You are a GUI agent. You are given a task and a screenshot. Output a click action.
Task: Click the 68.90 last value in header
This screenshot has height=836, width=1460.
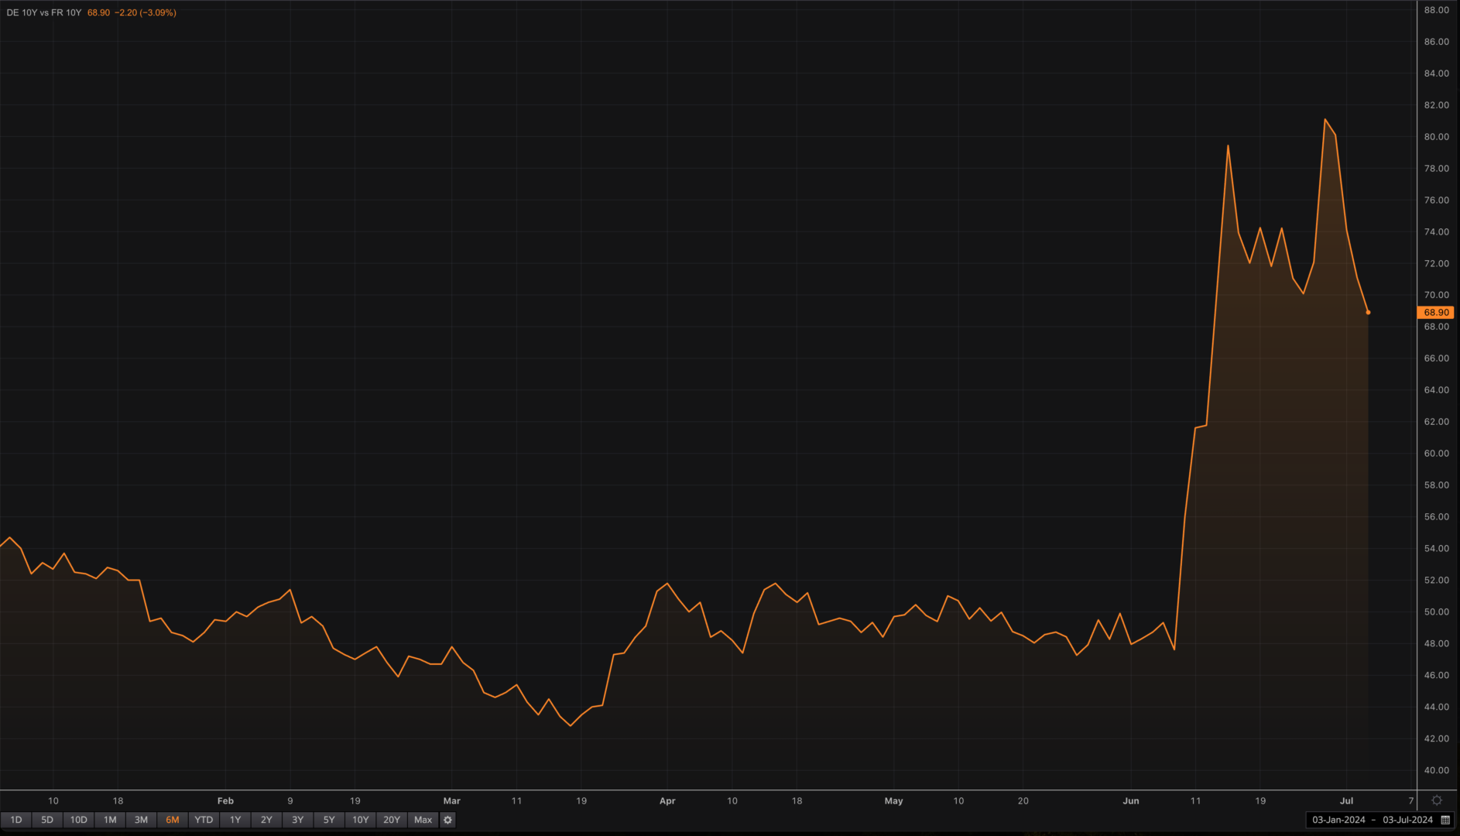coord(98,12)
